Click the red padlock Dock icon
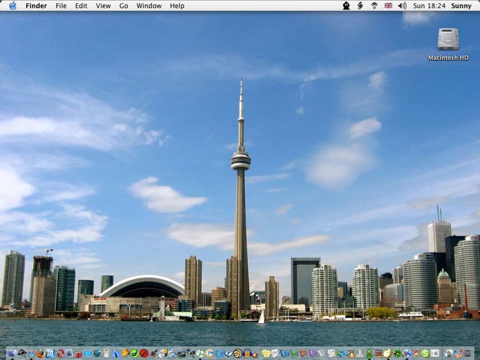This screenshot has height=360, width=480. coord(78,354)
